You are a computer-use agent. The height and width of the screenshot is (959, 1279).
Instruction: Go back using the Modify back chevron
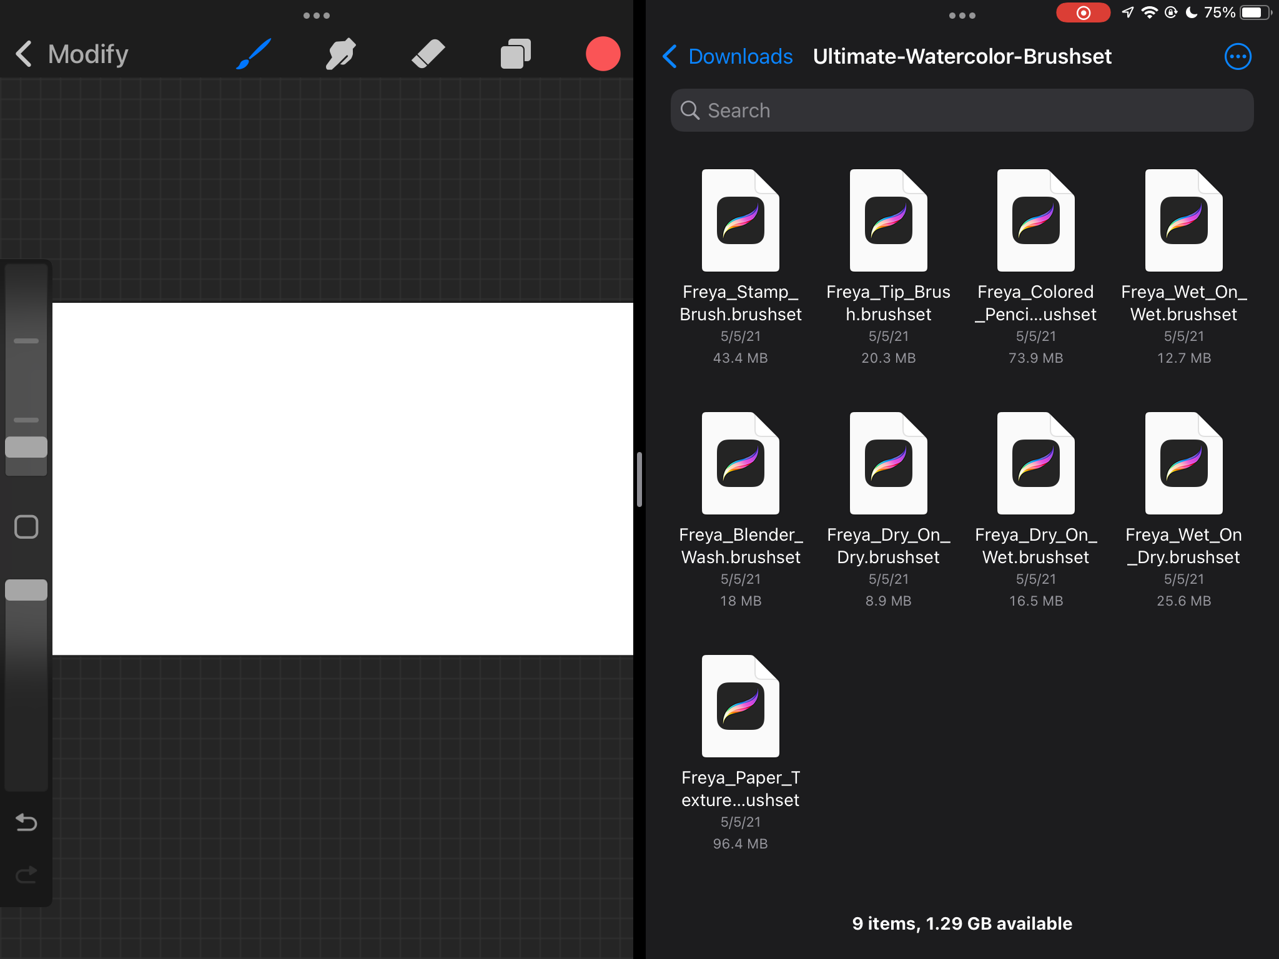tap(24, 54)
